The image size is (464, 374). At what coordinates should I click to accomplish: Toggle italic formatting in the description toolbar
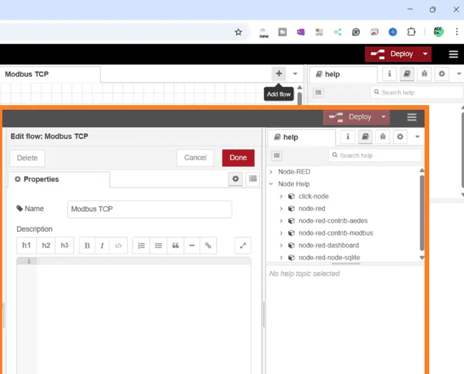103,246
